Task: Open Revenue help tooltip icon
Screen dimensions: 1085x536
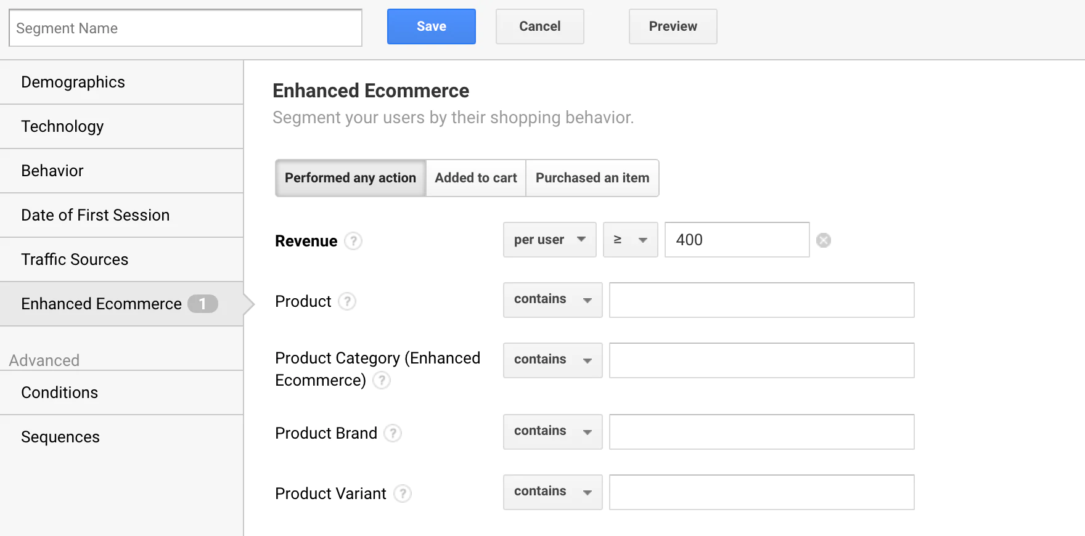Action: [353, 240]
